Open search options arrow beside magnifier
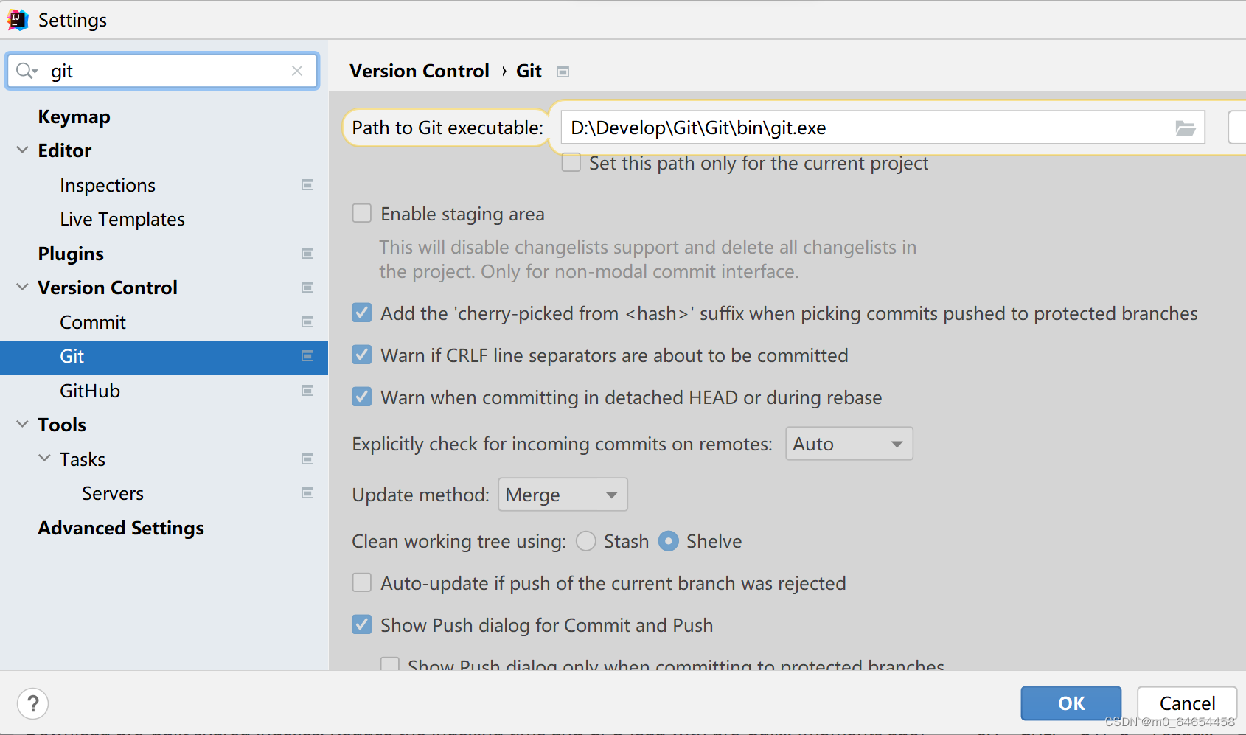This screenshot has height=735, width=1246. pyautogui.click(x=35, y=72)
